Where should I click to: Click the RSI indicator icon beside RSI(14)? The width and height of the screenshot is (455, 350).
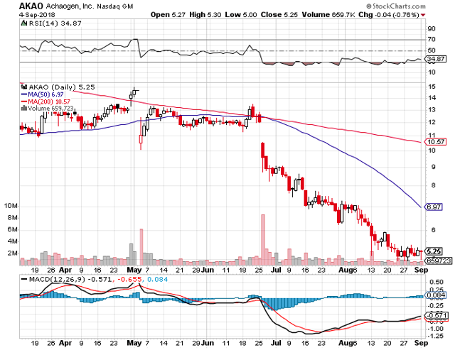pyautogui.click(x=24, y=23)
